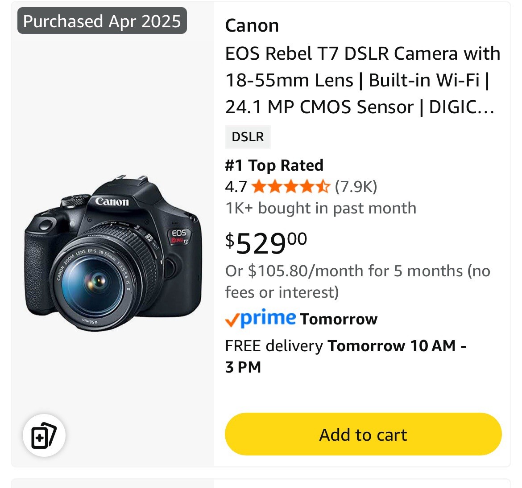Click the 1K+ bought in past month text
The height and width of the screenshot is (488, 522).
[x=320, y=208]
